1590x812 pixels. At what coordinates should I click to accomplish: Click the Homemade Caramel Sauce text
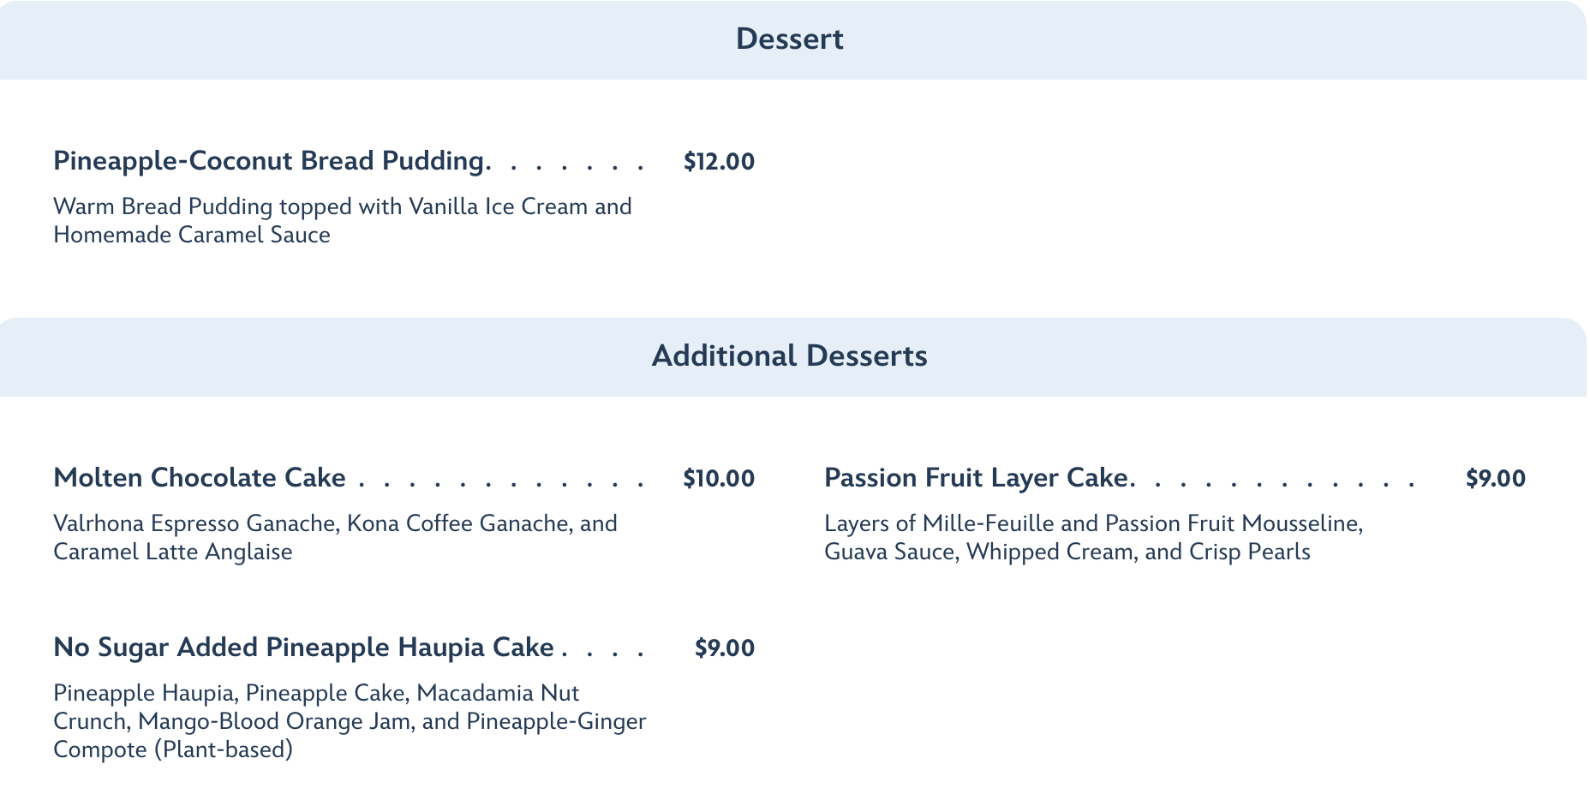tap(191, 236)
